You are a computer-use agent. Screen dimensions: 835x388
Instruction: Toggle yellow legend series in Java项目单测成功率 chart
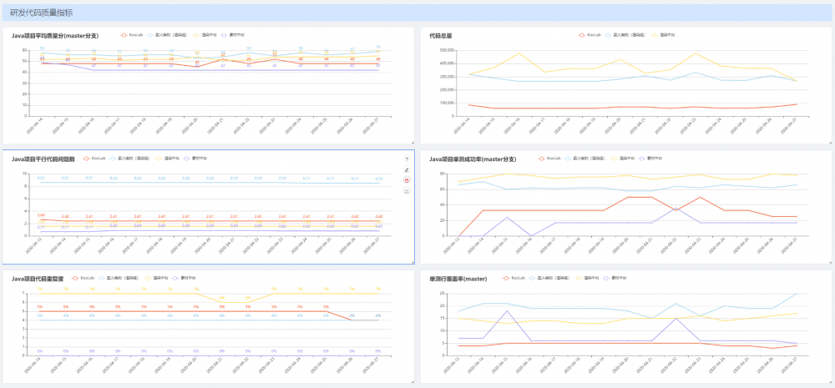click(x=621, y=159)
